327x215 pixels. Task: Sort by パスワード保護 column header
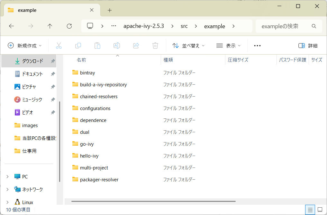293,60
